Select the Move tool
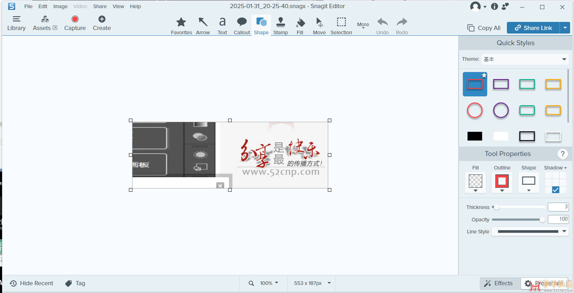Viewport: 574px width, 293px height. (319, 26)
